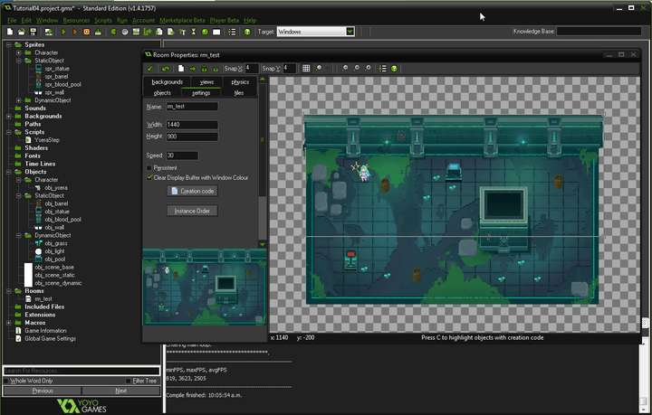Open the Marketplace Beta menu
Viewport: 652px width, 415px height.
[183, 20]
